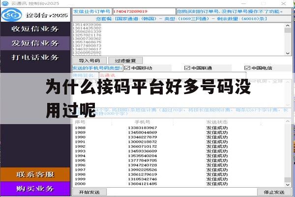
Task: Click the package info line with 国家通道
Action: [181, 19]
